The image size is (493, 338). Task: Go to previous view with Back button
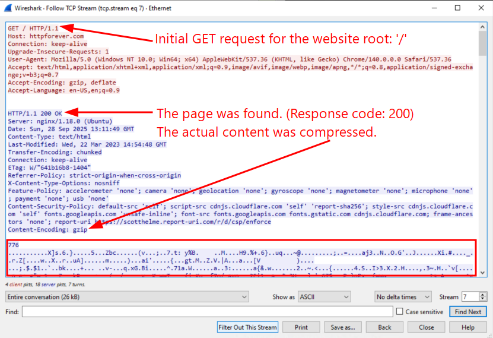[384, 327]
